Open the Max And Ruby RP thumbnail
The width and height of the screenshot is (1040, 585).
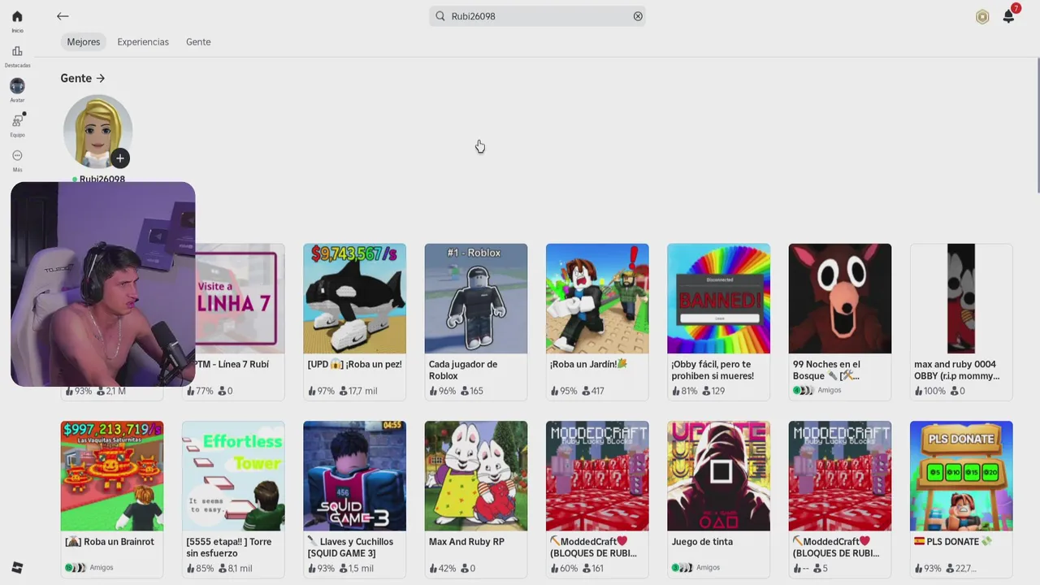[x=475, y=475]
